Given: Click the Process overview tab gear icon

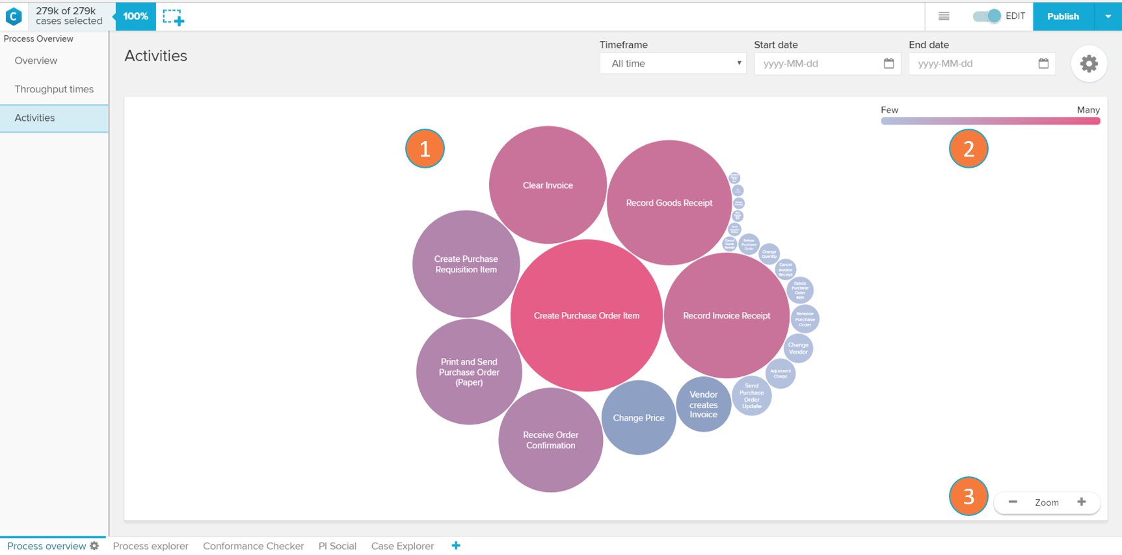Looking at the screenshot, I should pos(95,546).
